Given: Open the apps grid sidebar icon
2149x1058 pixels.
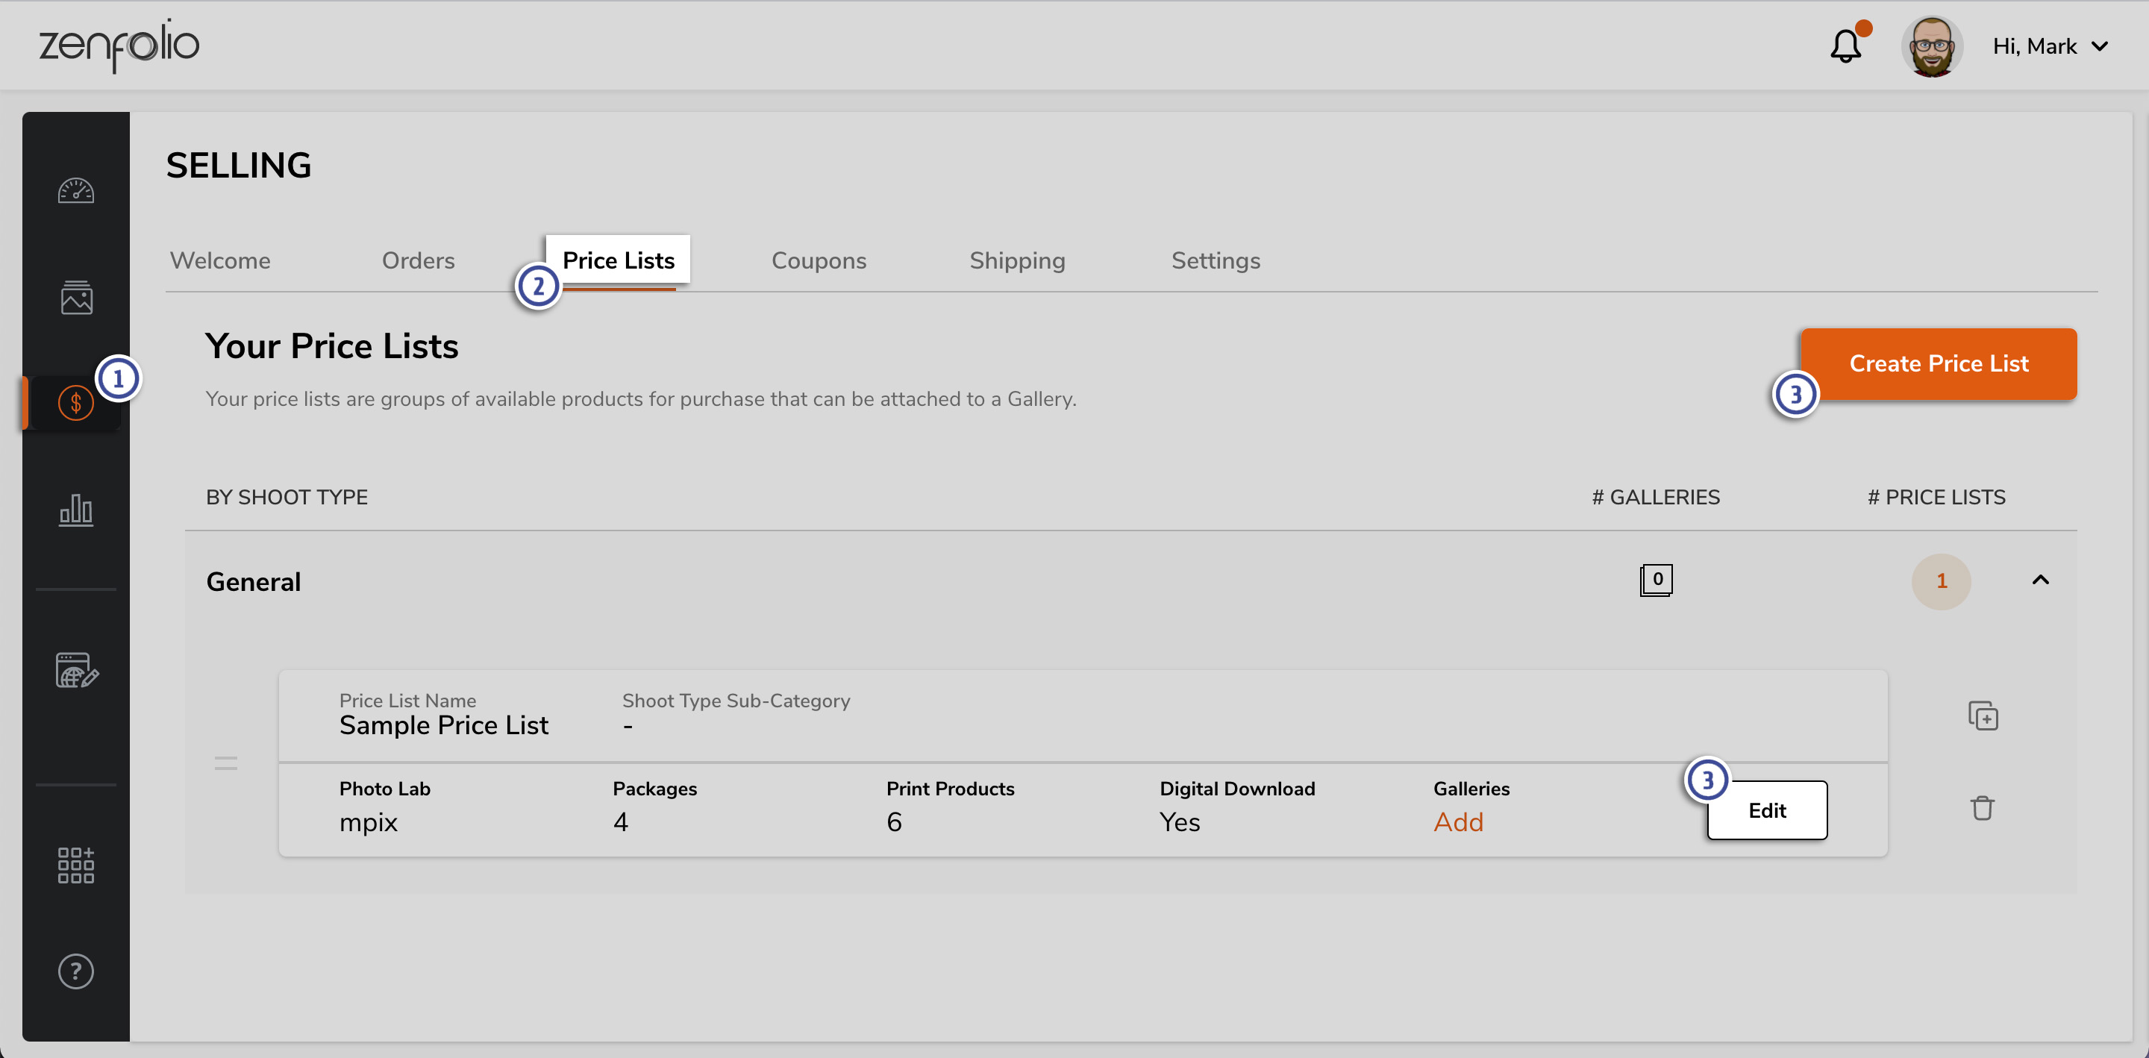Looking at the screenshot, I should tap(76, 866).
